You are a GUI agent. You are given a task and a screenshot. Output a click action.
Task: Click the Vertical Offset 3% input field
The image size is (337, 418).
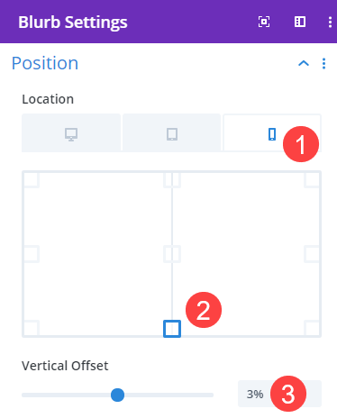279,394
